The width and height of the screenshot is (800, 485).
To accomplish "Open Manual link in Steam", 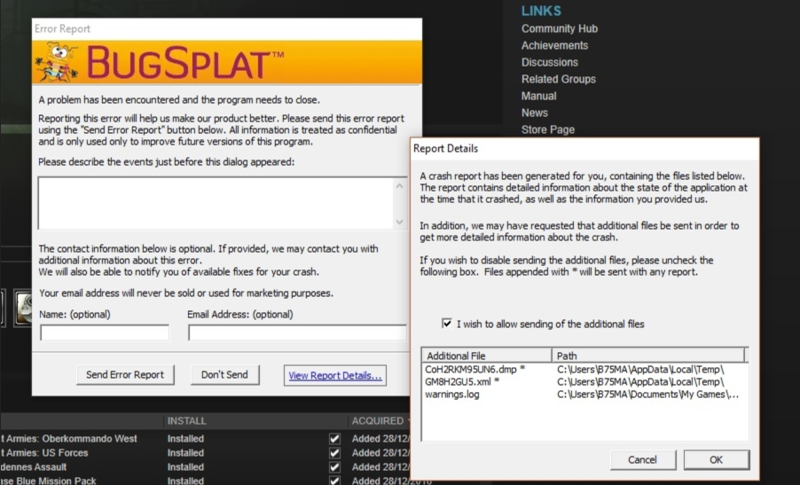I will pos(538,96).
